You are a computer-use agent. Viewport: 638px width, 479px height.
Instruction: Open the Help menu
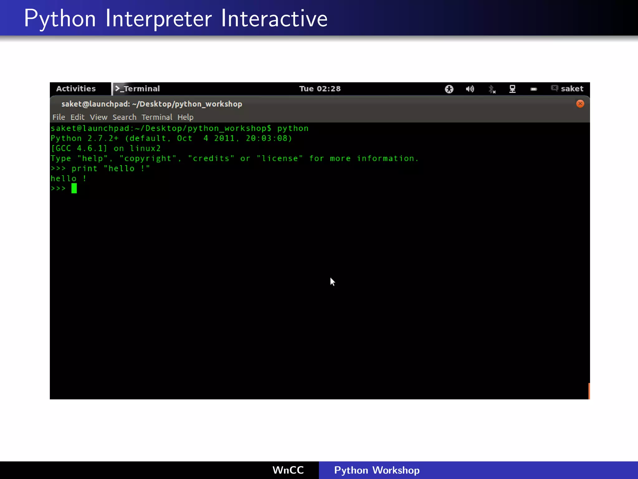pos(185,117)
